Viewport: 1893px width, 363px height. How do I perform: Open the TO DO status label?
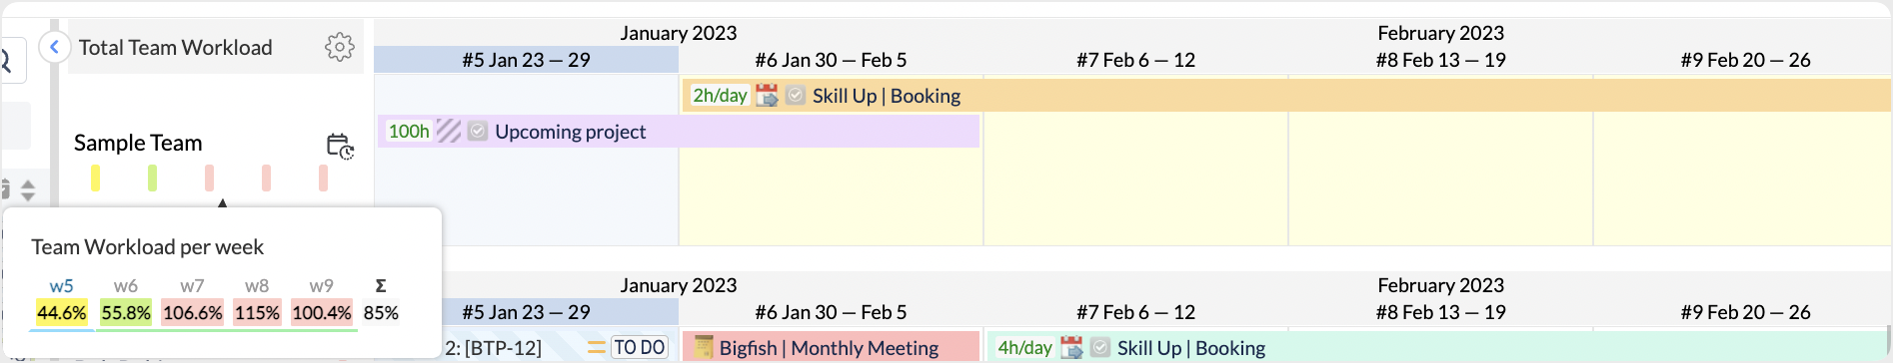(x=640, y=347)
